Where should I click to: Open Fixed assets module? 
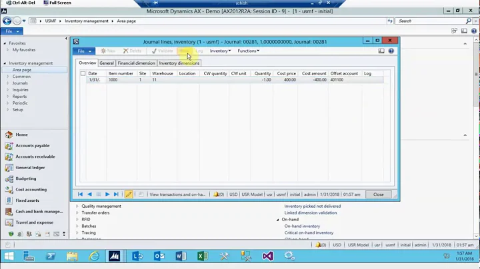click(27, 200)
